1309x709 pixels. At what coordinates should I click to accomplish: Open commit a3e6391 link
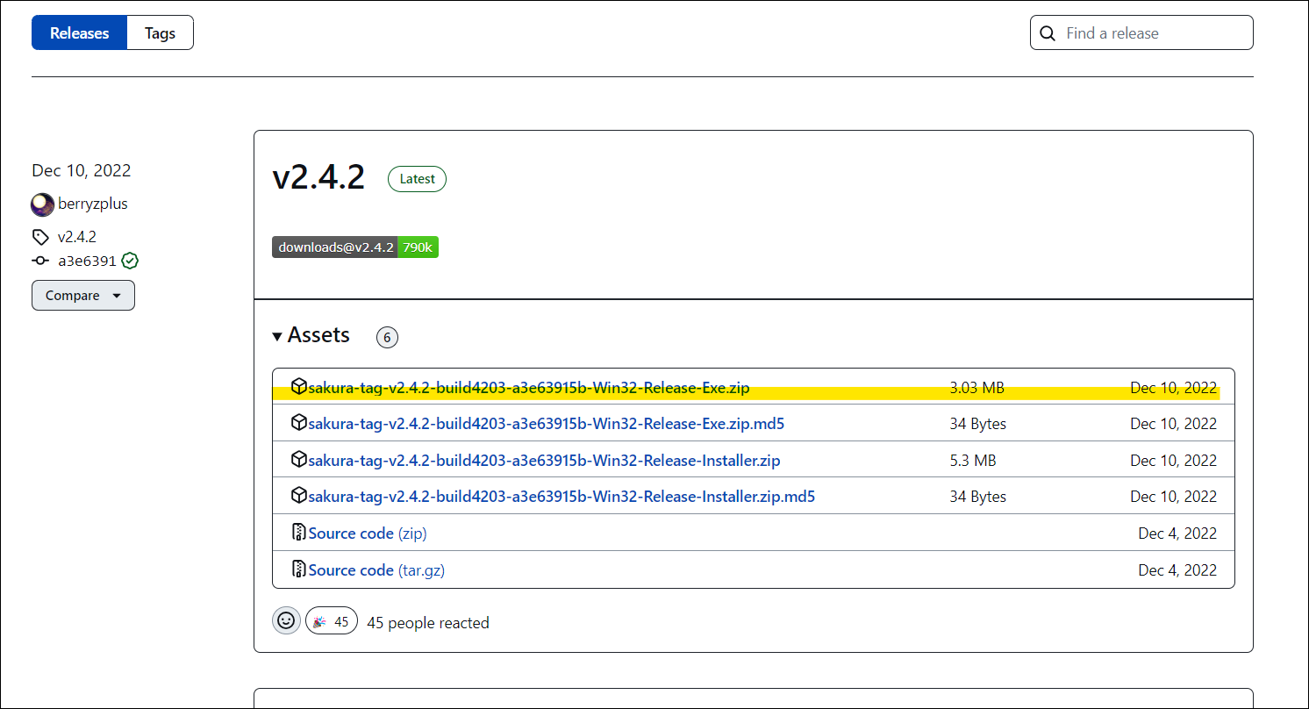coord(87,261)
